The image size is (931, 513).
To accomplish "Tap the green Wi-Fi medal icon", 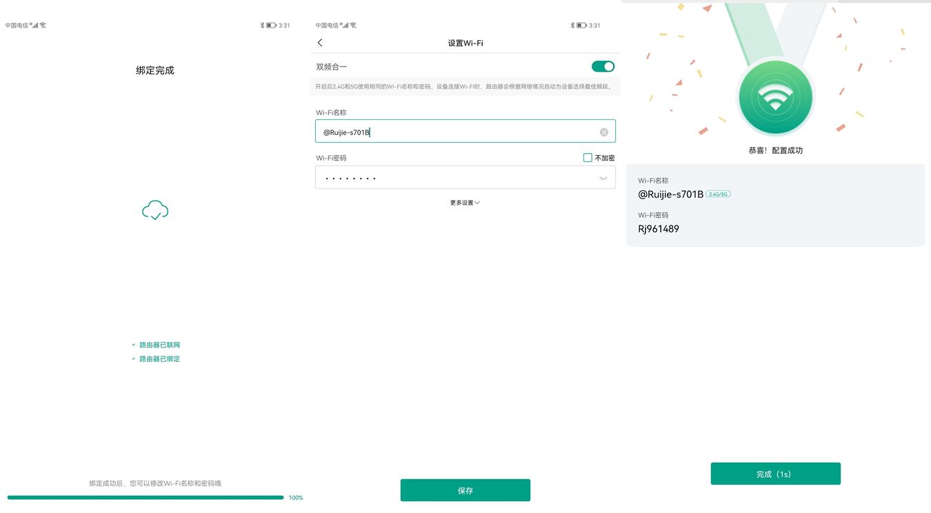I will [x=775, y=98].
